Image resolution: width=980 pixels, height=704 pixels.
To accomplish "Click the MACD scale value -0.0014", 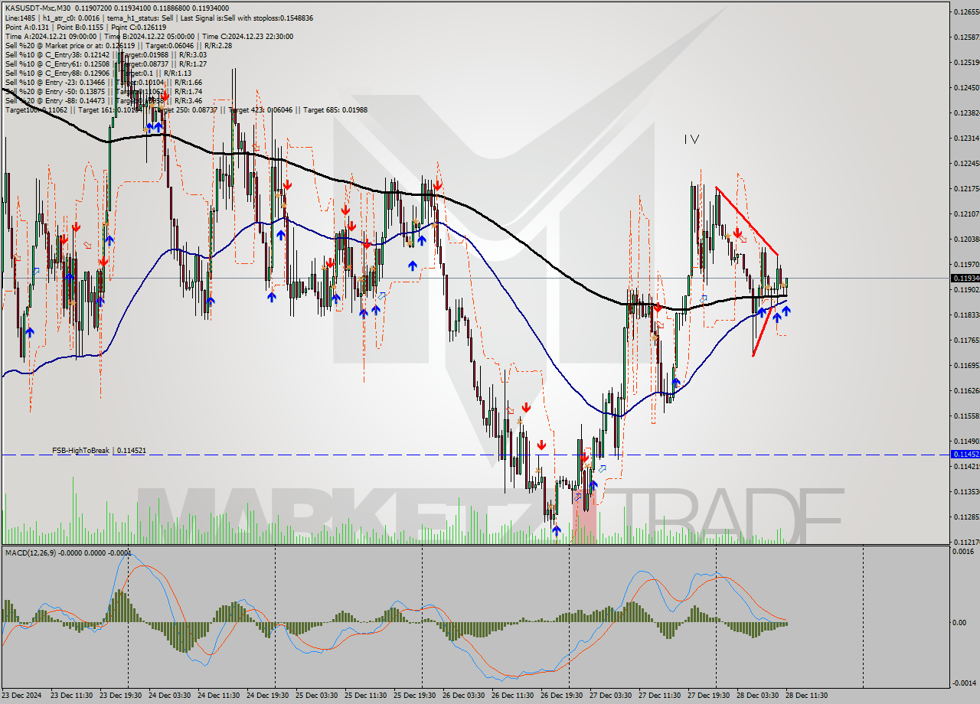I will 965,683.
